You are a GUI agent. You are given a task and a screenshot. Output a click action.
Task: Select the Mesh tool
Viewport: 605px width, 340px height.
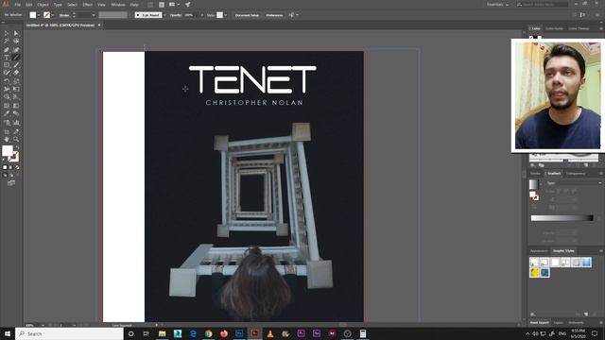click(x=7, y=106)
